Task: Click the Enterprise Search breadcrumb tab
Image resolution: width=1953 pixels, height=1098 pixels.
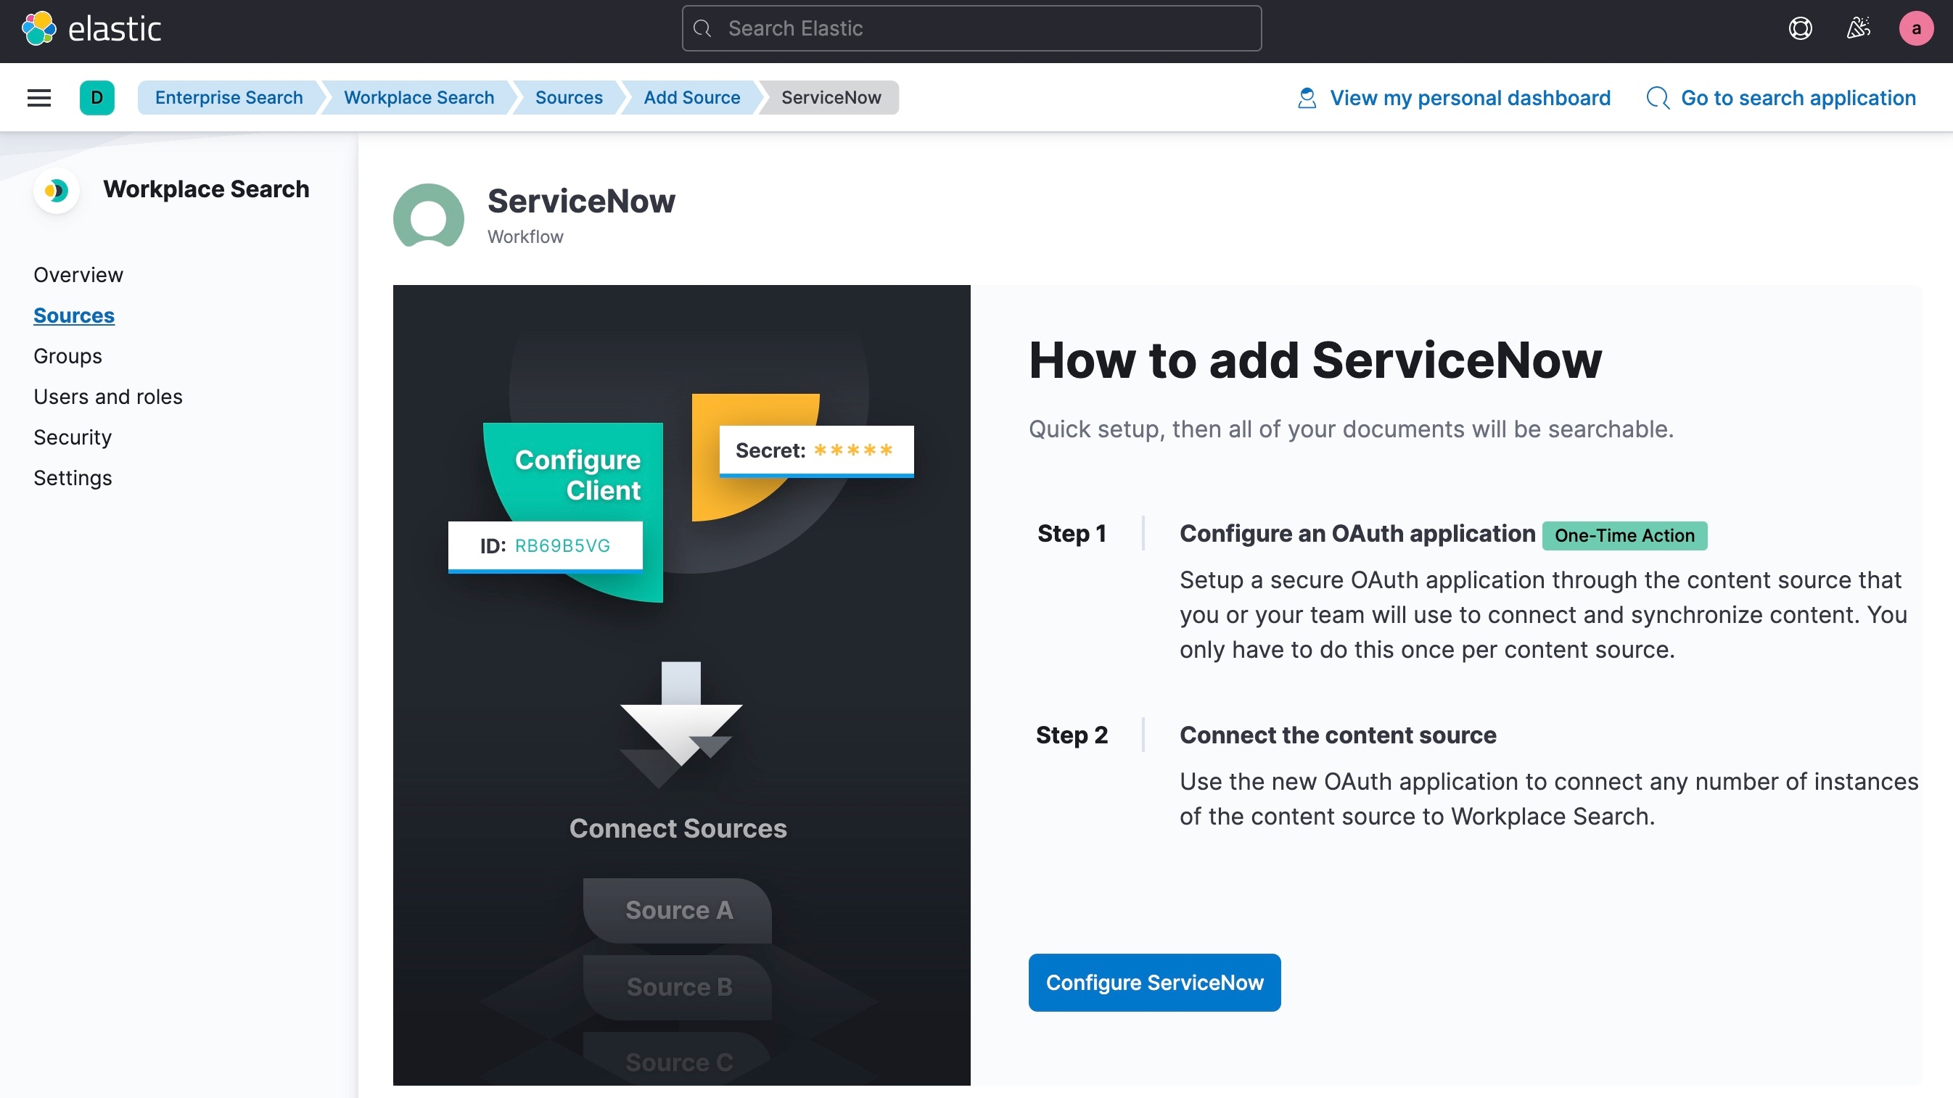Action: 228,96
